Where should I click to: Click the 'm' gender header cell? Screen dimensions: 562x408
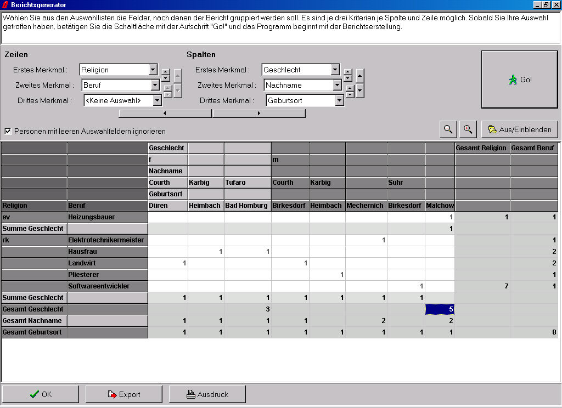290,160
